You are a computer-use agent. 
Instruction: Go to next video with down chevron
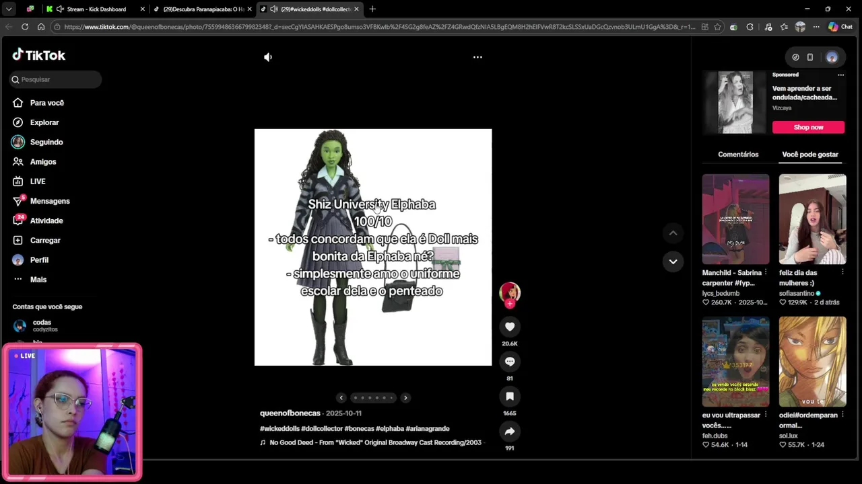(673, 261)
